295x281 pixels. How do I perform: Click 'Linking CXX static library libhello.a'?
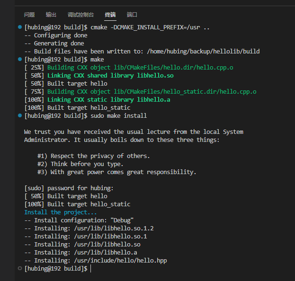pyautogui.click(x=109, y=100)
